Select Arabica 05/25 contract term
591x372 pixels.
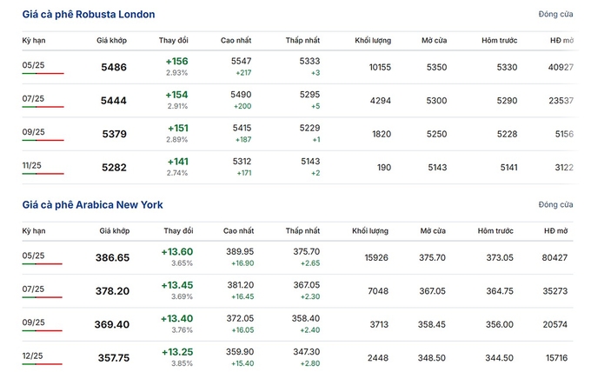[33, 256]
